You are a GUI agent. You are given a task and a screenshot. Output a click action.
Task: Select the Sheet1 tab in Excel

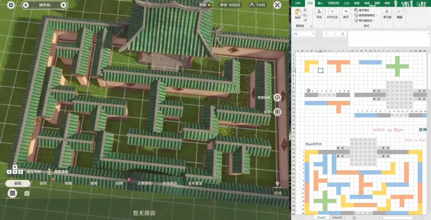[x=321, y=217]
